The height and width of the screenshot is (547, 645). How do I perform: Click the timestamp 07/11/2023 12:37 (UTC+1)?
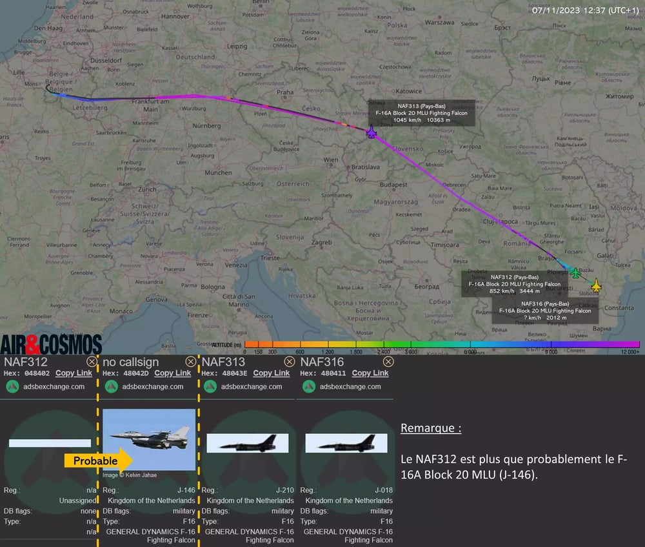pos(586,10)
